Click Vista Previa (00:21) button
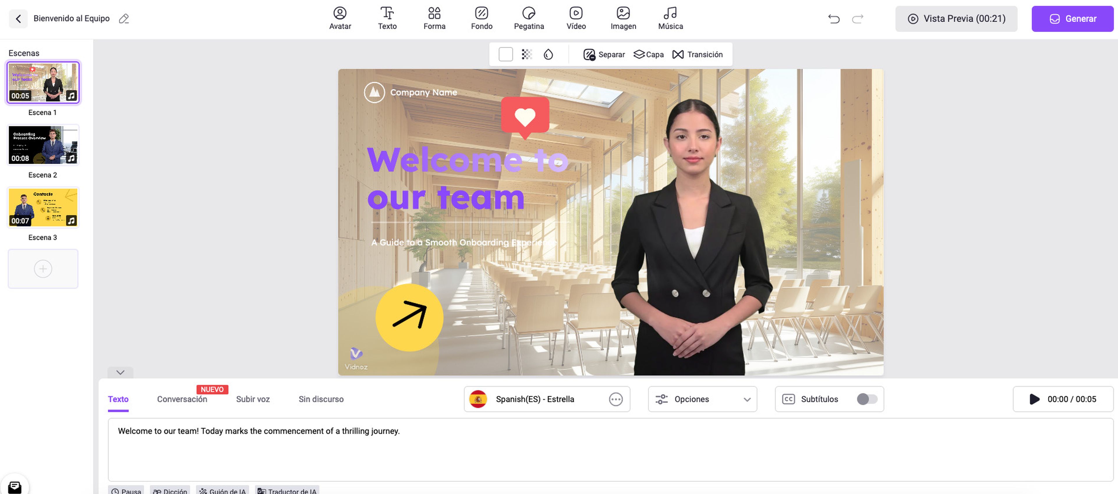 point(956,19)
